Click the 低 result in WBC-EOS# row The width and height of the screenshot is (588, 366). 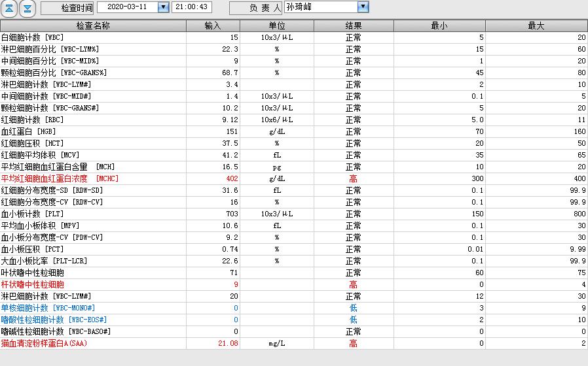[x=353, y=320]
